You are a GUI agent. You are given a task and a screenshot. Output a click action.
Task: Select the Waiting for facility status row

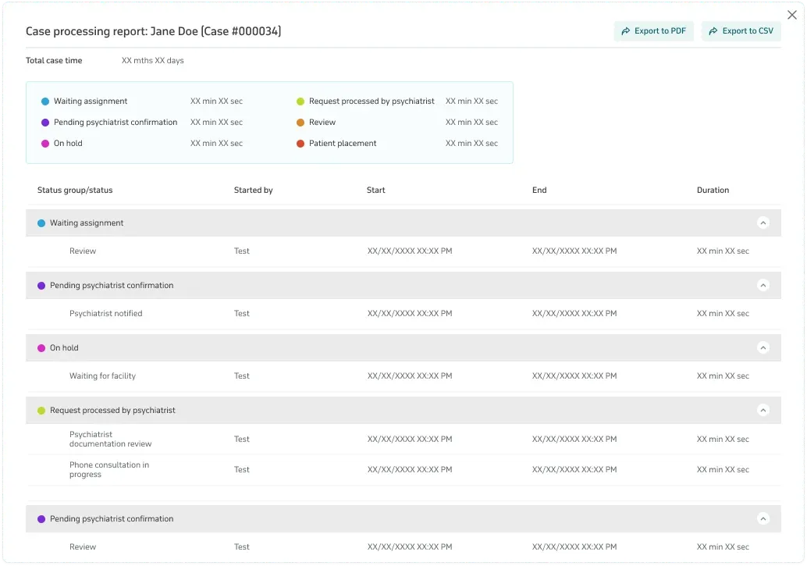(x=403, y=376)
